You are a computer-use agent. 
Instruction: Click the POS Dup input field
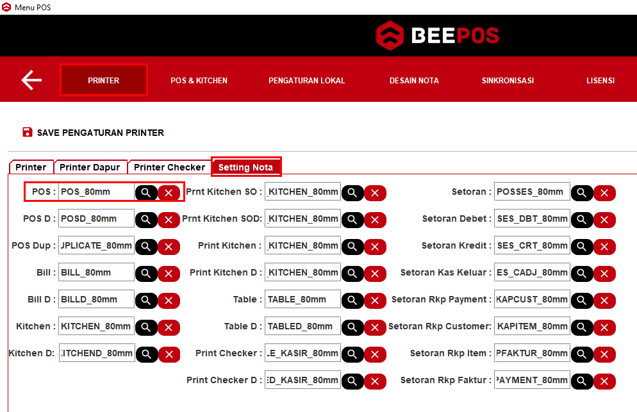(97, 246)
